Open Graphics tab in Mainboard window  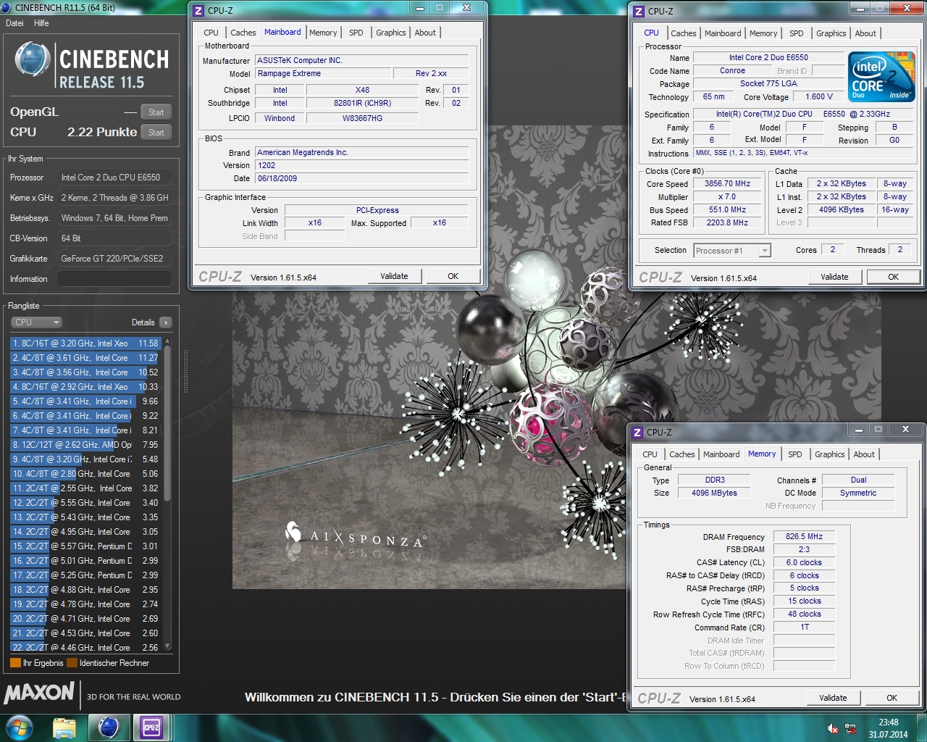pos(390,33)
